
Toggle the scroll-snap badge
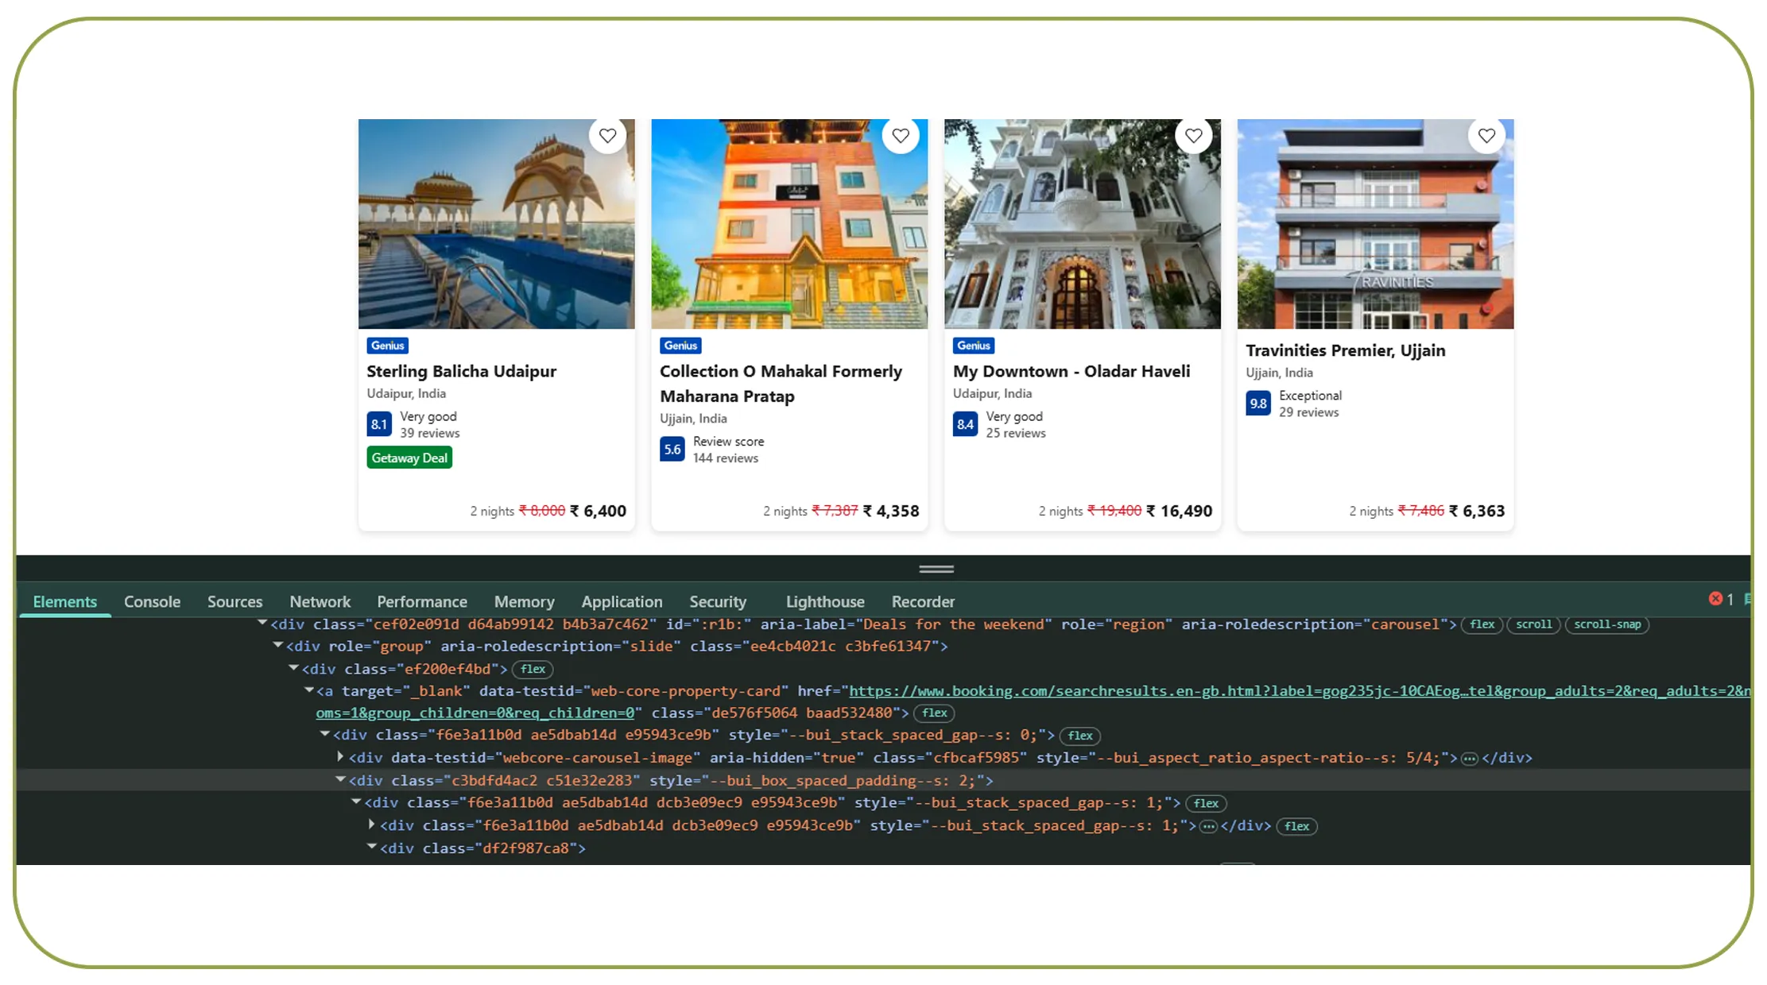point(1607,624)
